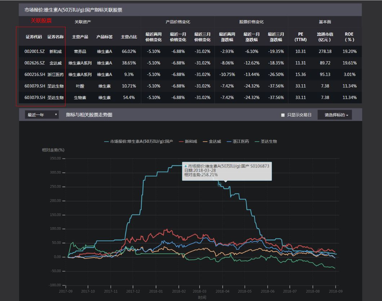Click the 主营占比 column header
382x301 pixels.
[129, 37]
